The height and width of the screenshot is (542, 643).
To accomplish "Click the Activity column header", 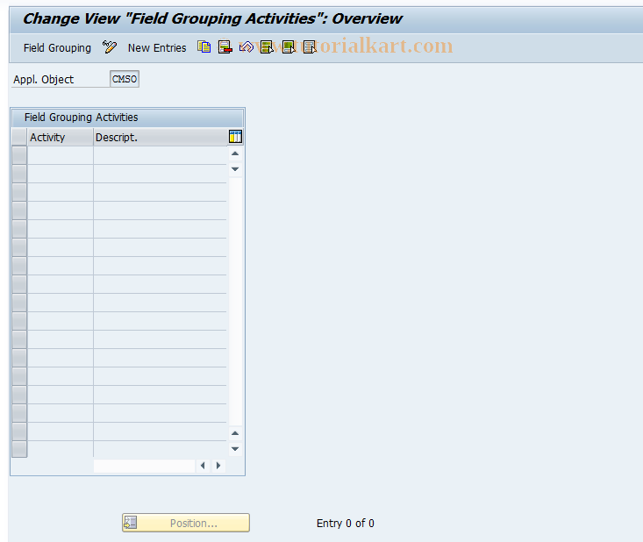I will (x=61, y=138).
